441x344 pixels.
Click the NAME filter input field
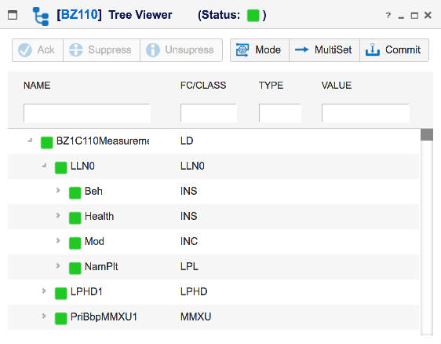(x=87, y=113)
